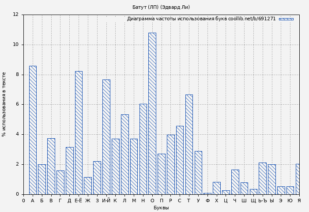Viewport: 309px width, 212px height.
Task: Click the bar above label Е-Ё
Action: 79,133
